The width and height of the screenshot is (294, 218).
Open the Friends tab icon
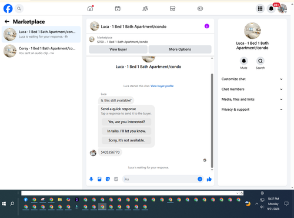(145, 9)
